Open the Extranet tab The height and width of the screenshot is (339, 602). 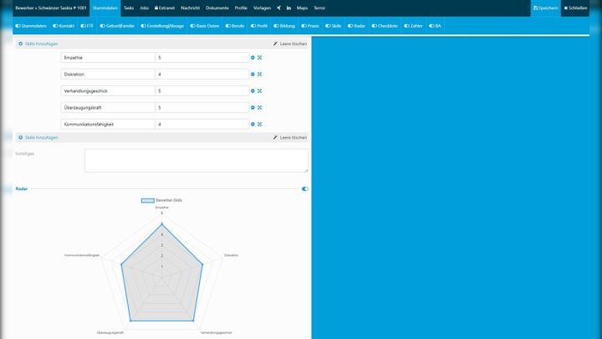pos(165,8)
